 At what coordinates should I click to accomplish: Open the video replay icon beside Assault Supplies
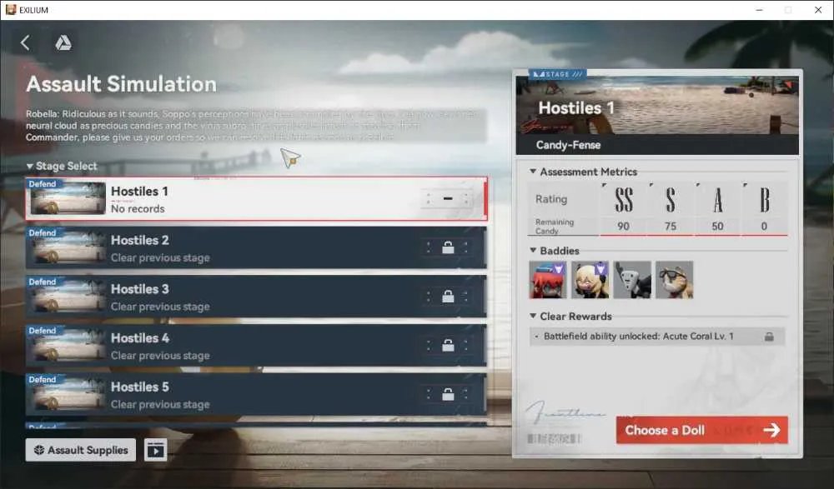click(155, 450)
